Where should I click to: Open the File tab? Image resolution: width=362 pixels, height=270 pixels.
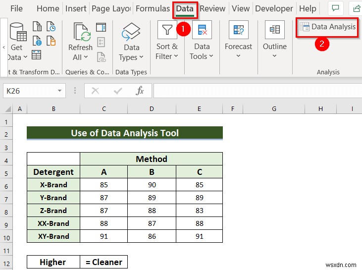(17, 9)
